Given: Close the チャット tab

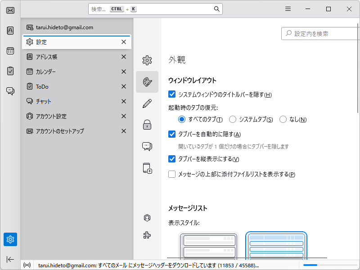Looking at the screenshot, I should (123, 101).
